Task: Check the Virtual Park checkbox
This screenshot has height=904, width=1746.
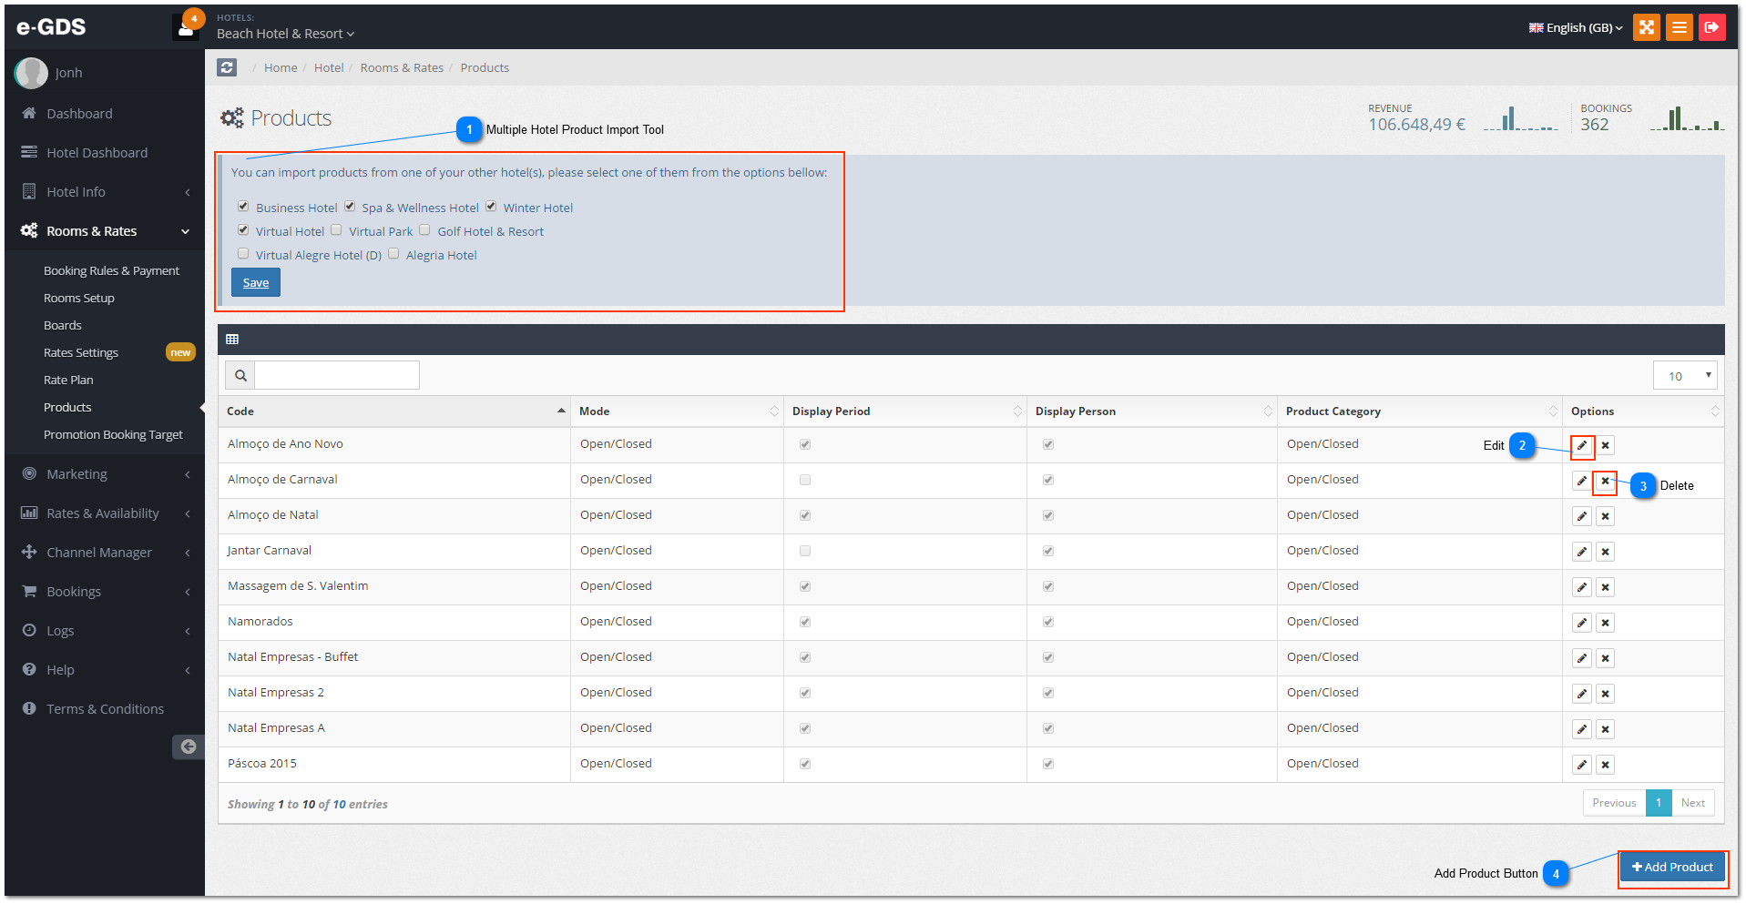Action: pyautogui.click(x=336, y=230)
